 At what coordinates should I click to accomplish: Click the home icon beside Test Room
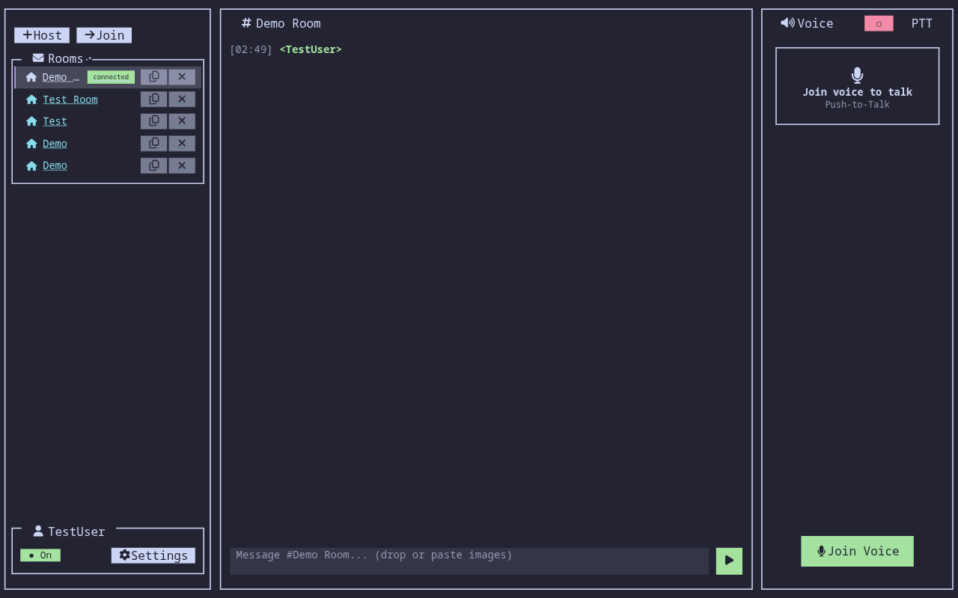31,99
